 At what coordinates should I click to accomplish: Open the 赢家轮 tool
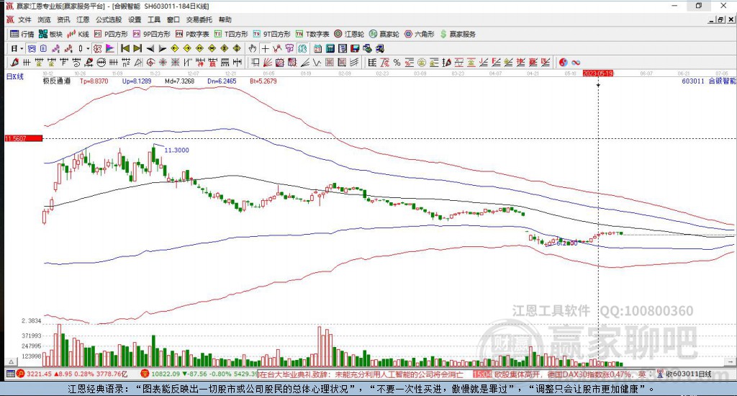384,34
